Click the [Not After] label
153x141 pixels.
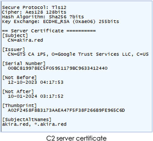[x=18, y=92]
